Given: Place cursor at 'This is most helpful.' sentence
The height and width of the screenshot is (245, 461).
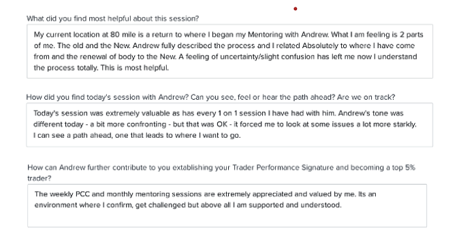Looking at the screenshot, I should (x=135, y=68).
